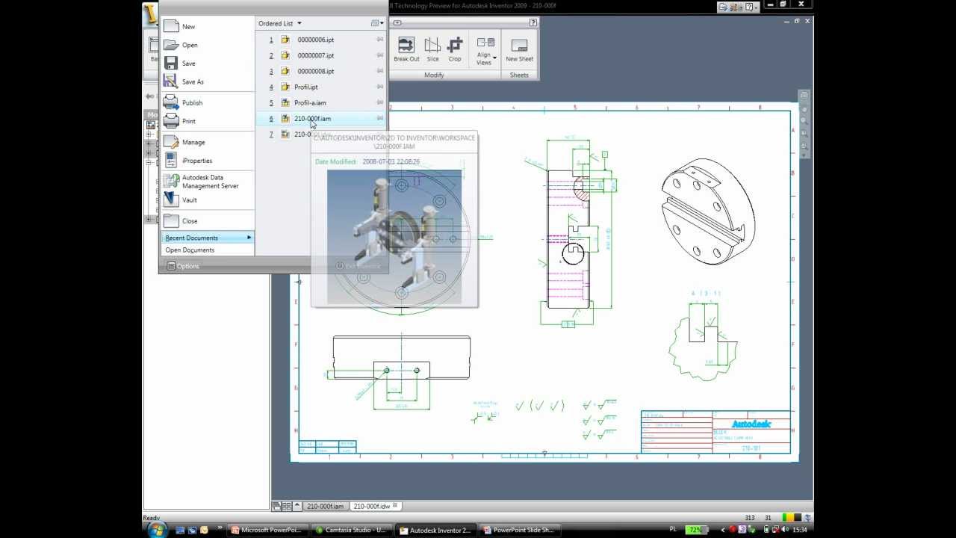Click the 210-000f.iam preview thumbnail
The height and width of the screenshot is (538, 956).
click(x=394, y=237)
